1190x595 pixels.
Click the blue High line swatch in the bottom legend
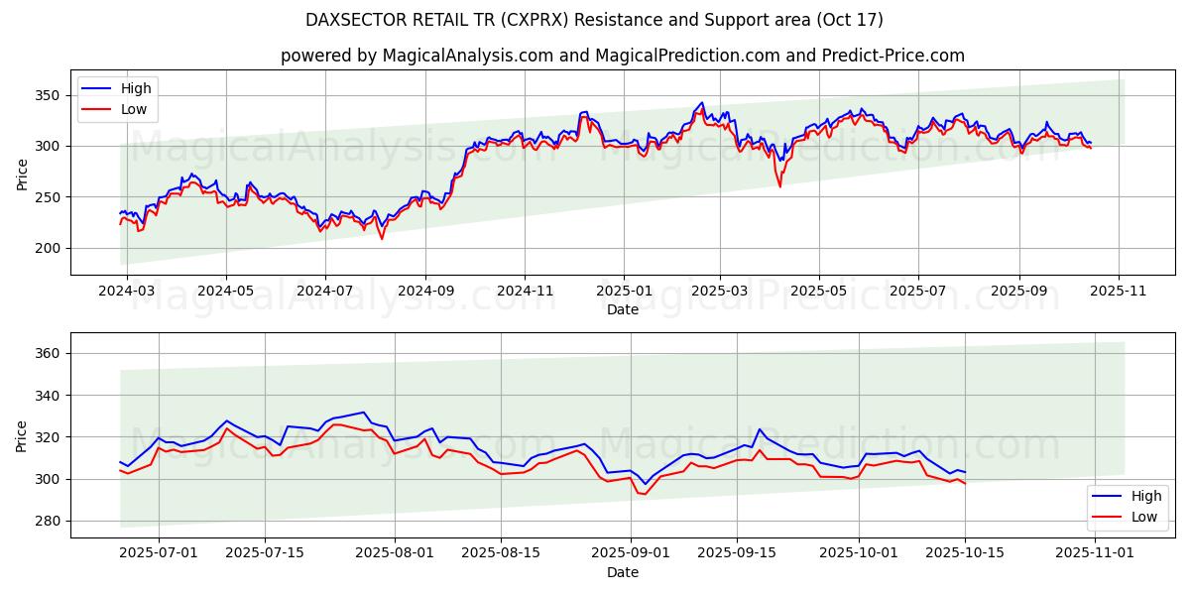pyautogui.click(x=1108, y=497)
